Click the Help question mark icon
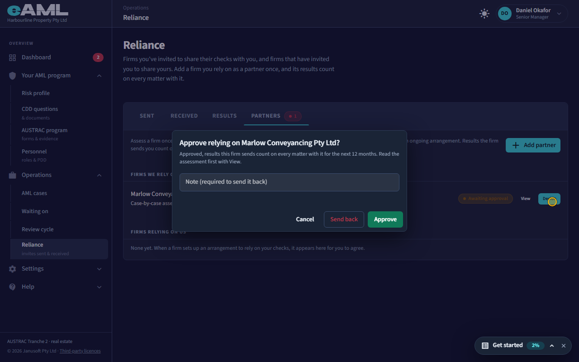The height and width of the screenshot is (362, 579). click(12, 287)
